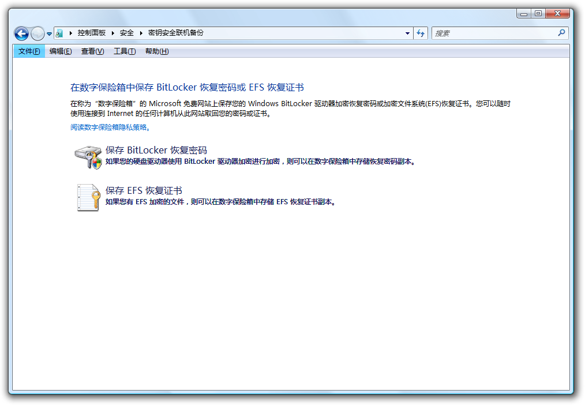Open the recent pages dropdown arrow
Image resolution: width=585 pixels, height=405 pixels.
point(49,34)
